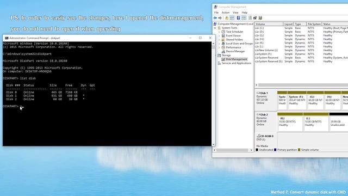This screenshot has width=348, height=196.
Task: Click the Back arrow in Computer Management toolbar
Action: [215, 18]
